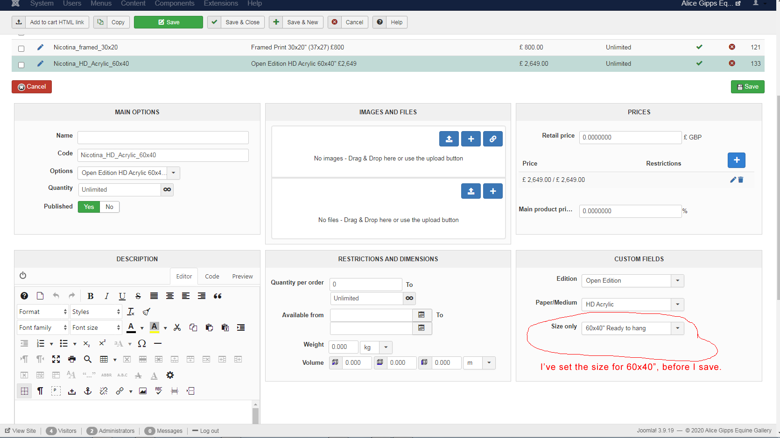Click the Copy toolbar button
This screenshot has width=780, height=438.
pos(112,22)
